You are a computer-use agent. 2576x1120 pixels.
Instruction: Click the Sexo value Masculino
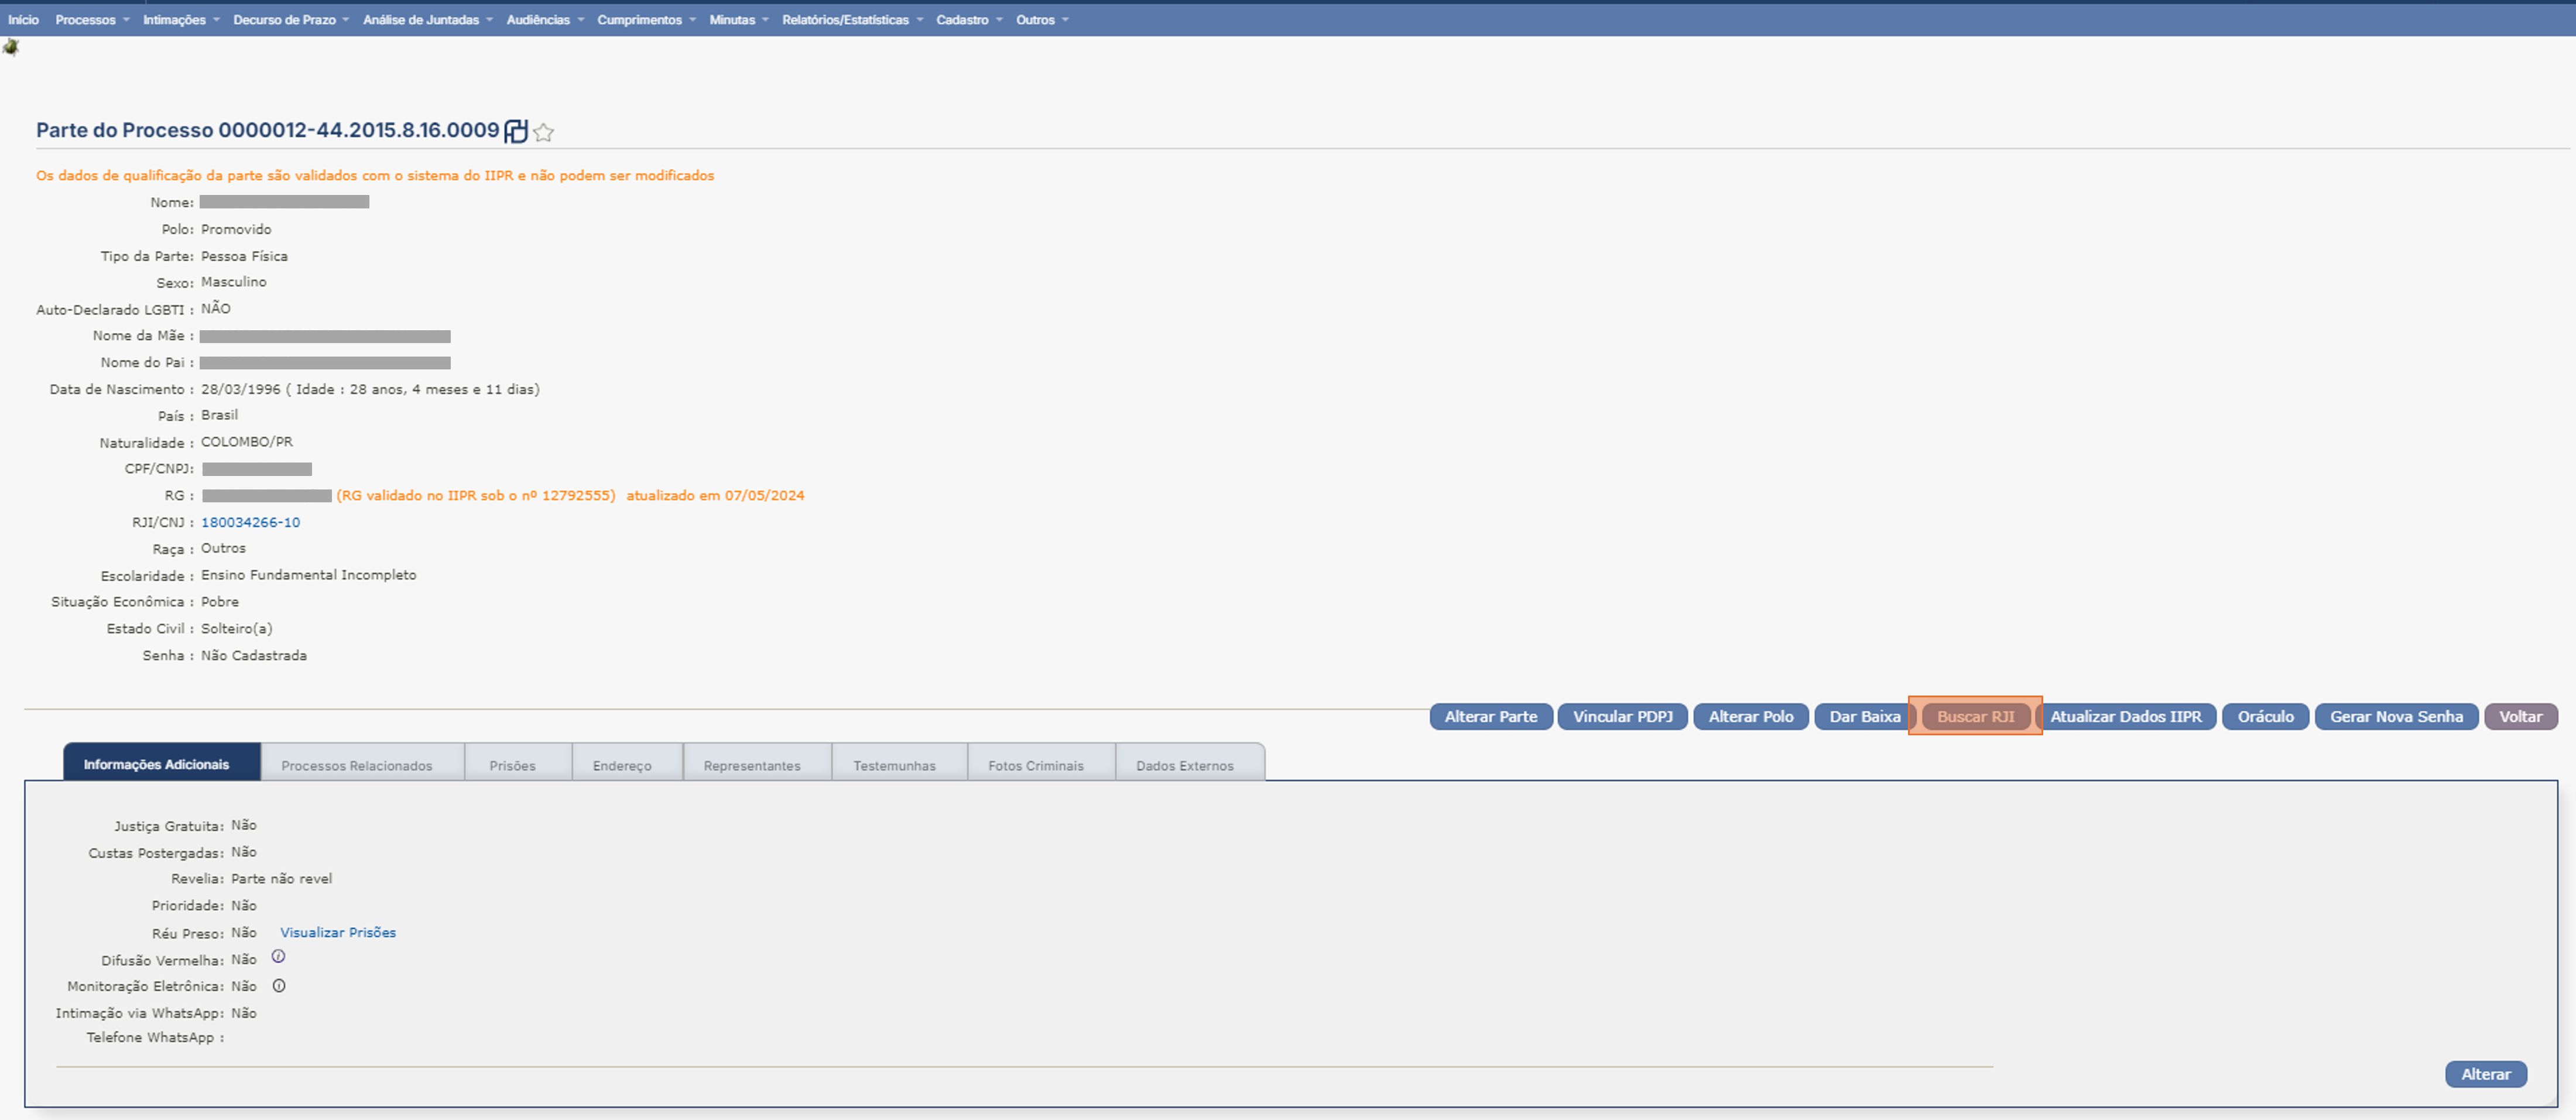click(x=234, y=283)
